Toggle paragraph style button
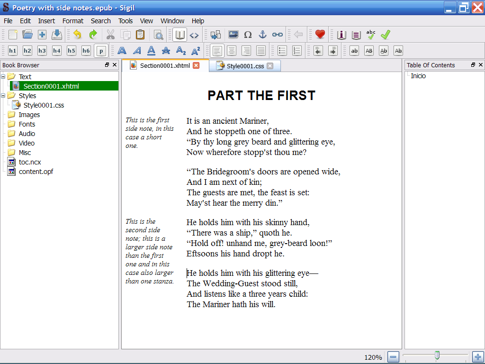 click(x=101, y=51)
